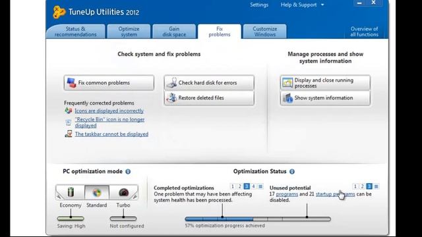
Task: Click the Turbo 'Not configured' indicator bar
Action: point(123,219)
